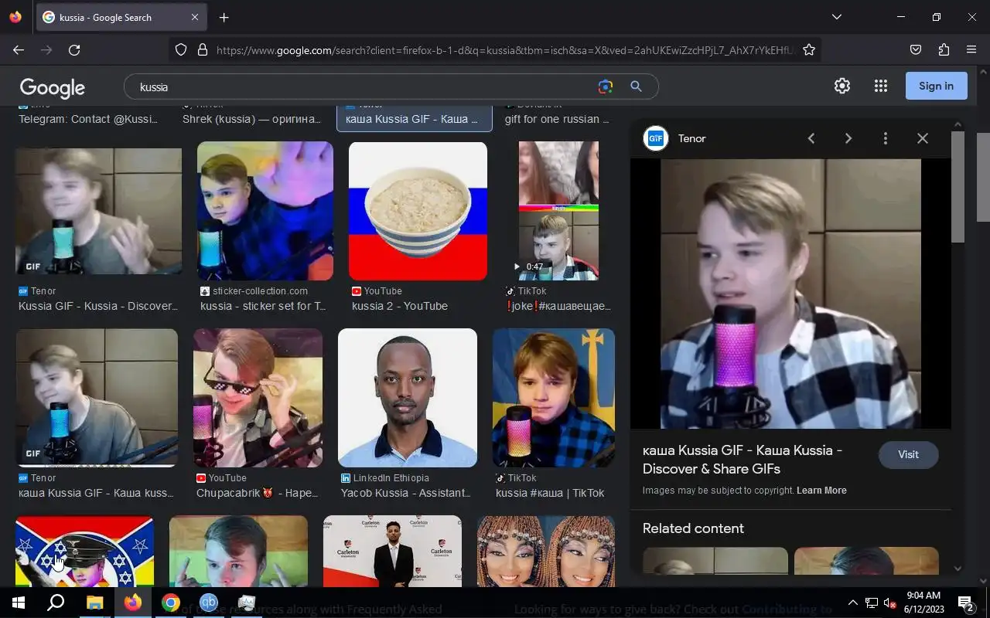Click the Google logo
Image resolution: width=990 pixels, height=618 pixels.
click(53, 87)
